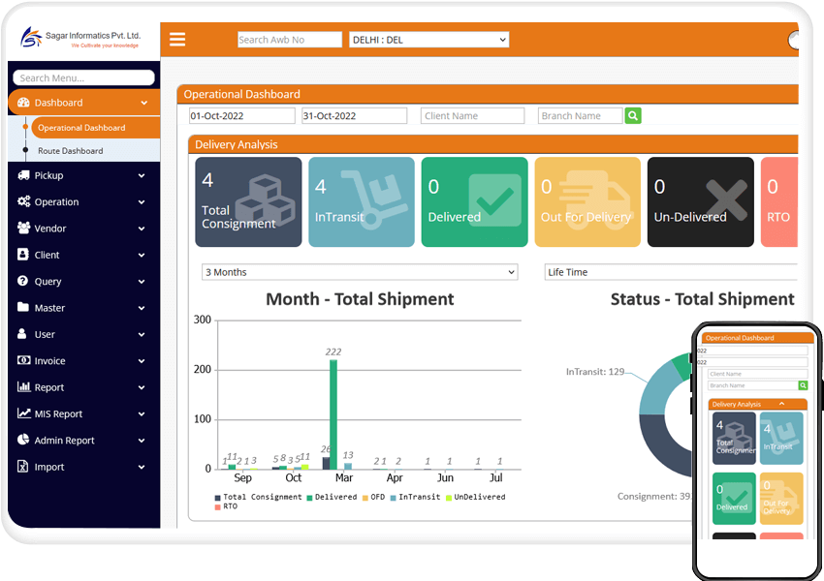Click the X icon on Un-Delivered card
The width and height of the screenshot is (824, 581).
point(726,199)
